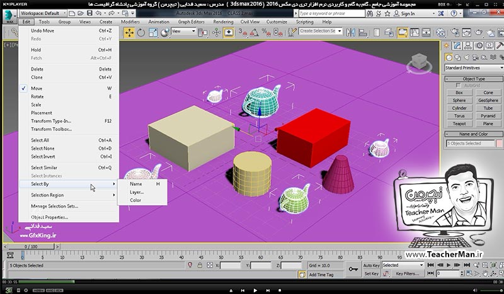
Task: Select the Cameras category icon
Action: pyautogui.click(x=475, y=57)
